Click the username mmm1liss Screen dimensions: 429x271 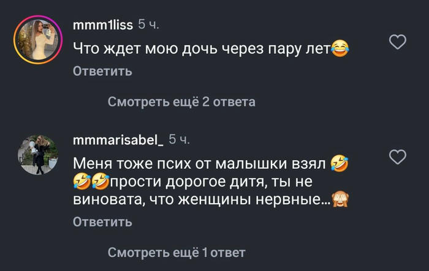tap(102, 25)
